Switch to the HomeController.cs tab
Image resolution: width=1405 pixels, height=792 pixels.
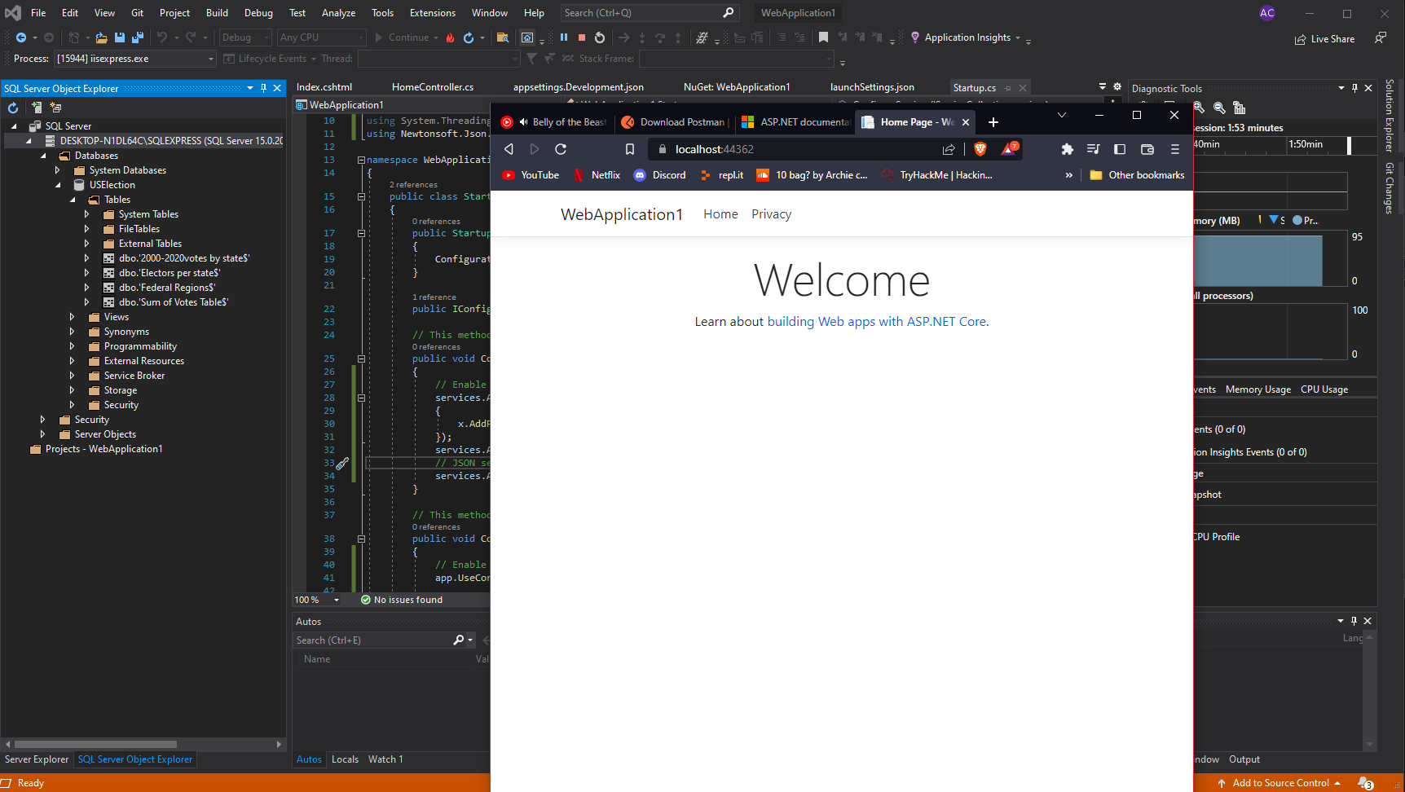click(x=434, y=86)
